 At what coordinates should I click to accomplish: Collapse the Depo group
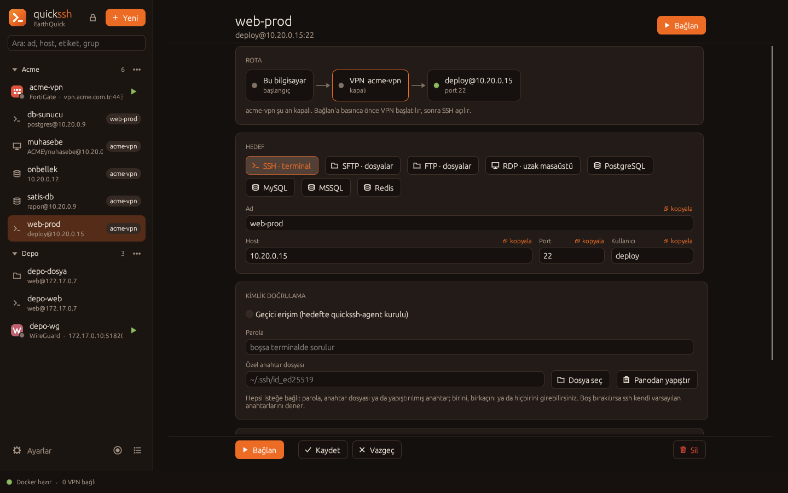pos(15,254)
